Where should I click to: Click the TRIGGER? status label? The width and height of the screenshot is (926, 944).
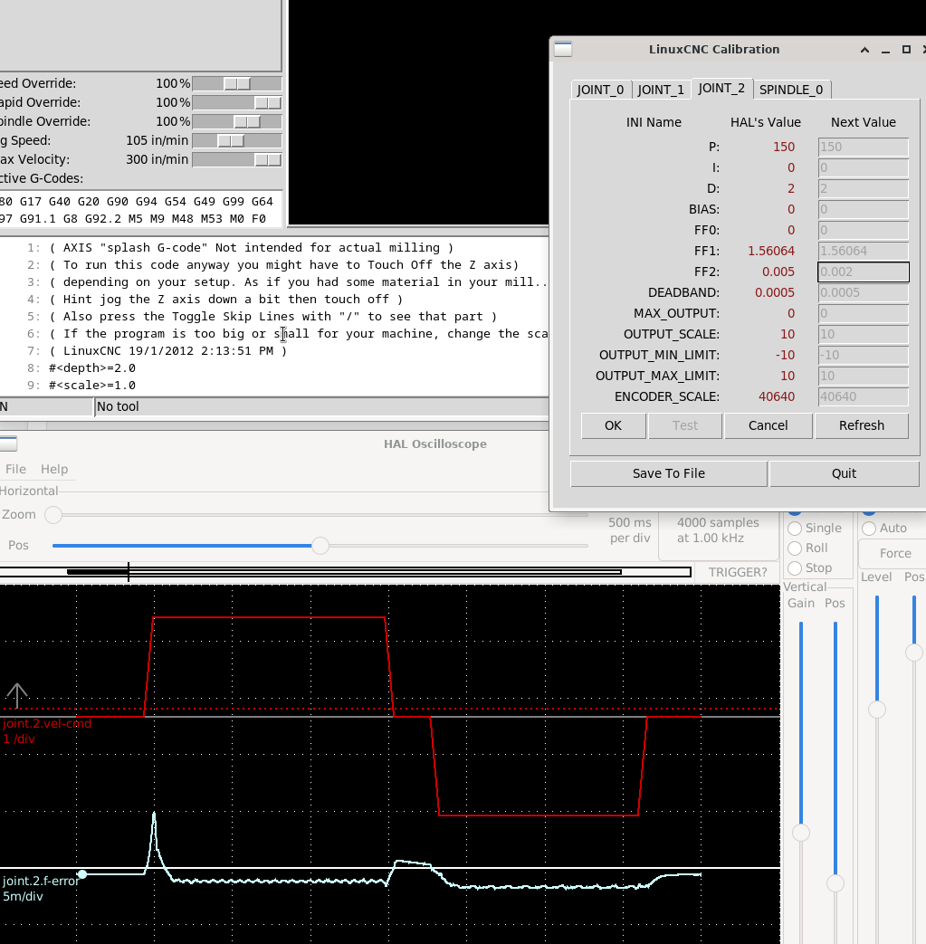tap(738, 573)
